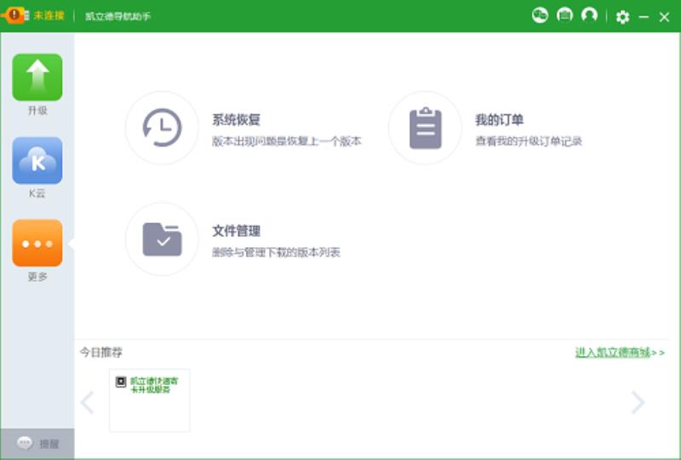Open 文件管理 folder icon
681x460 pixels.
point(162,239)
